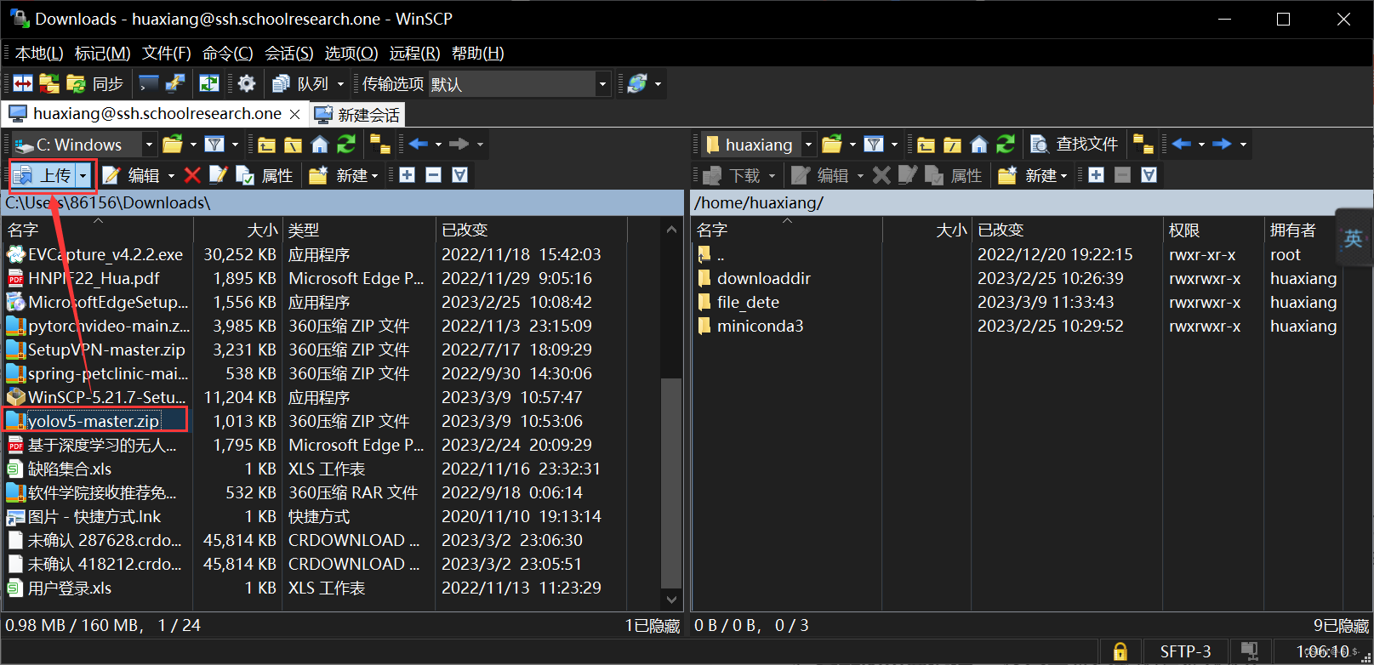The height and width of the screenshot is (665, 1374).
Task: Refresh the remote panel listing
Action: tap(1006, 145)
